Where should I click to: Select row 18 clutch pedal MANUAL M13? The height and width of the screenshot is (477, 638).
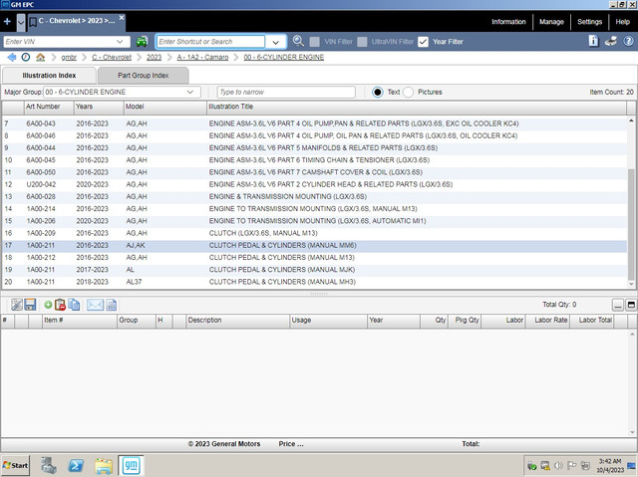pos(314,258)
